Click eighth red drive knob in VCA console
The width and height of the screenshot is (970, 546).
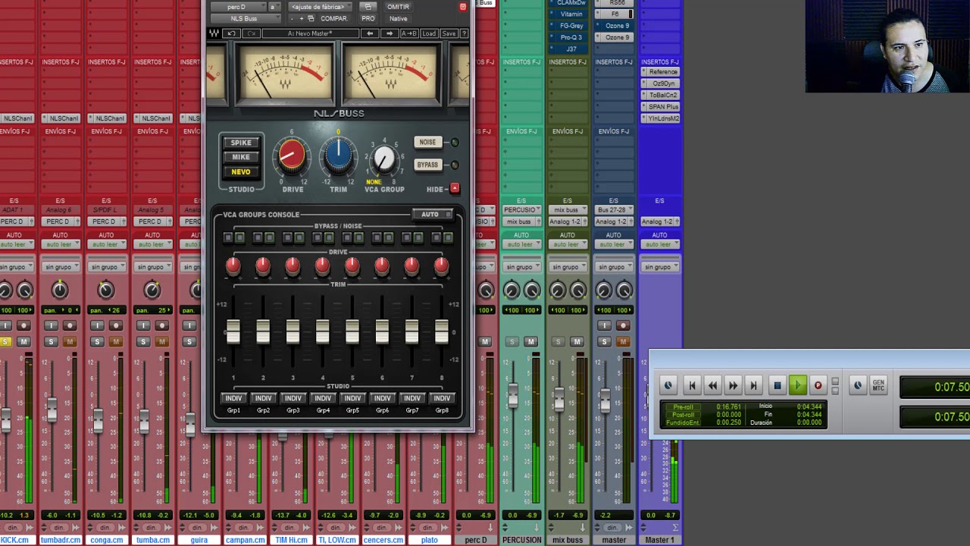[441, 265]
